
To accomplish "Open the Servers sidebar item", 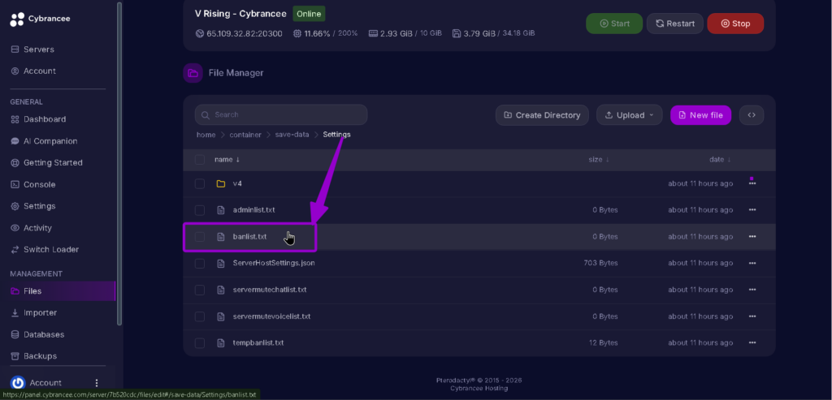I will tap(32, 49).
